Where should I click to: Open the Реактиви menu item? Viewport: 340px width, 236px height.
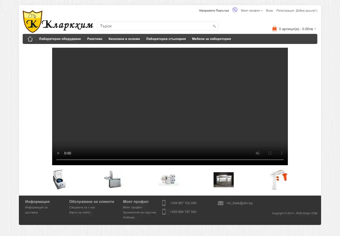95,39
